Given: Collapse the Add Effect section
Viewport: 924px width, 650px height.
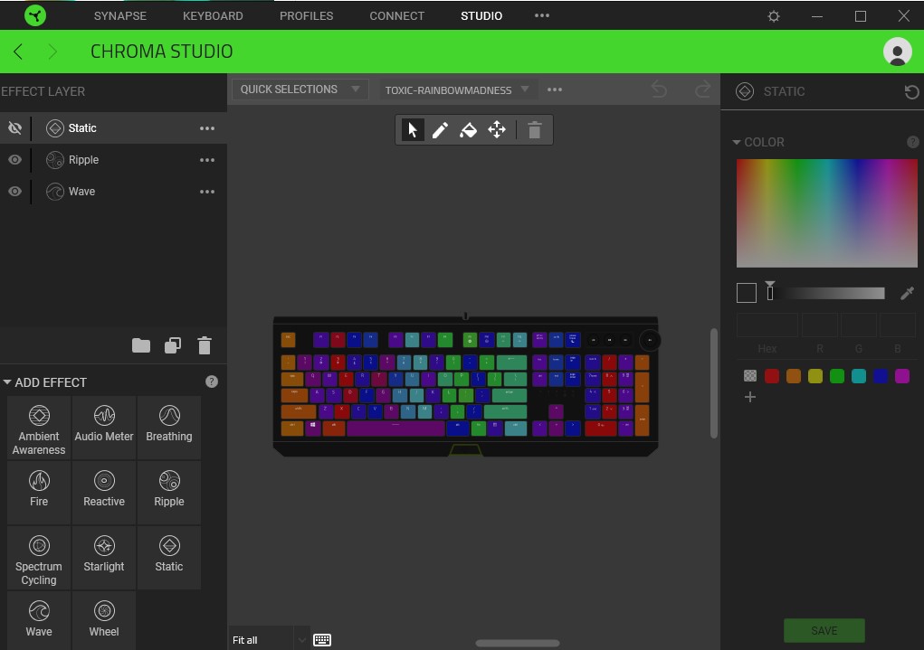Looking at the screenshot, I should point(7,382).
